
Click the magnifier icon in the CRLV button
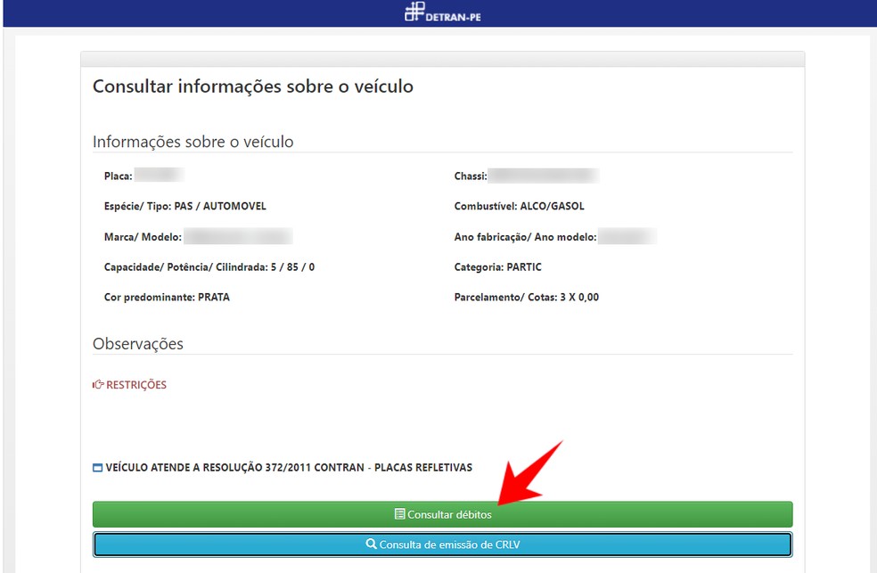371,544
